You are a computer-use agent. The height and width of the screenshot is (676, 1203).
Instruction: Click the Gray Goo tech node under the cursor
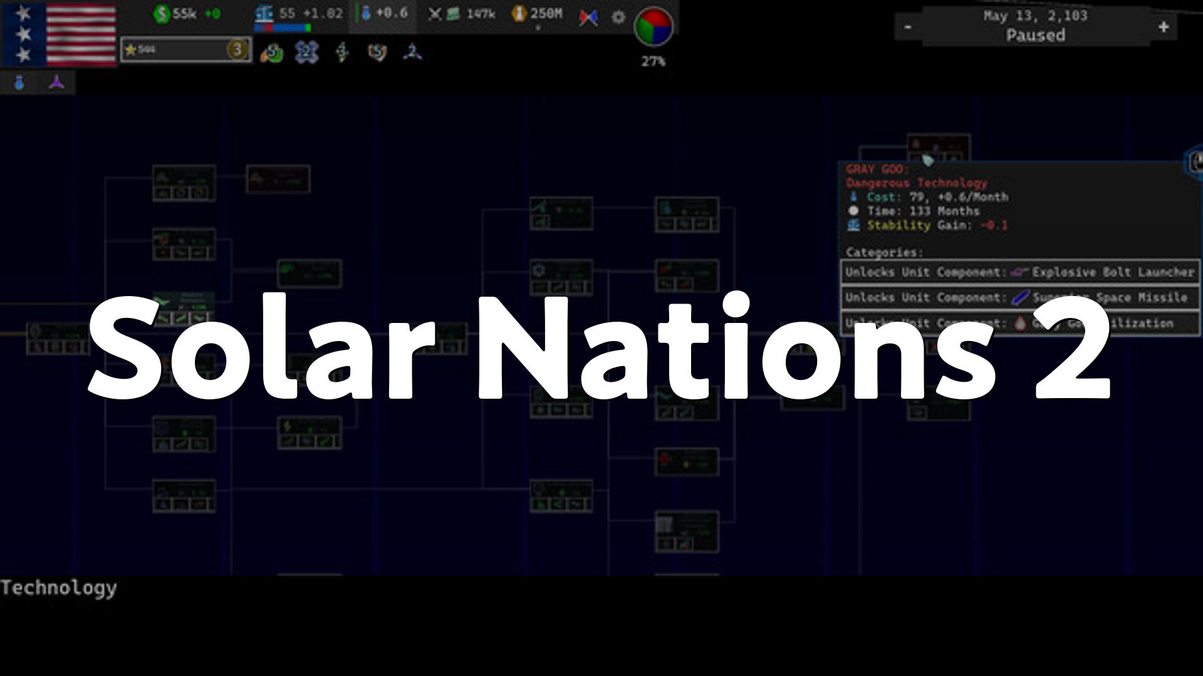[938, 148]
